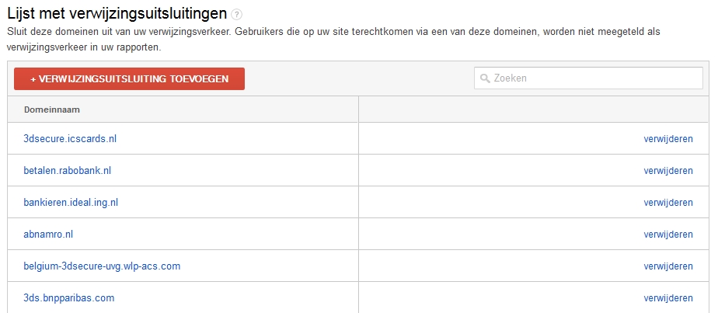Remove betalen.rabobank.nl via verwijderen
The width and height of the screenshot is (718, 313).
pos(668,171)
